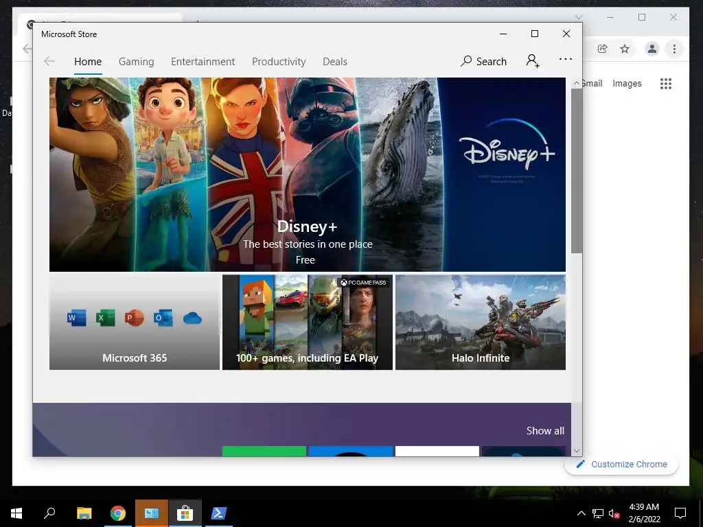Open the notifications action center
The image size is (703, 527).
pyautogui.click(x=680, y=513)
